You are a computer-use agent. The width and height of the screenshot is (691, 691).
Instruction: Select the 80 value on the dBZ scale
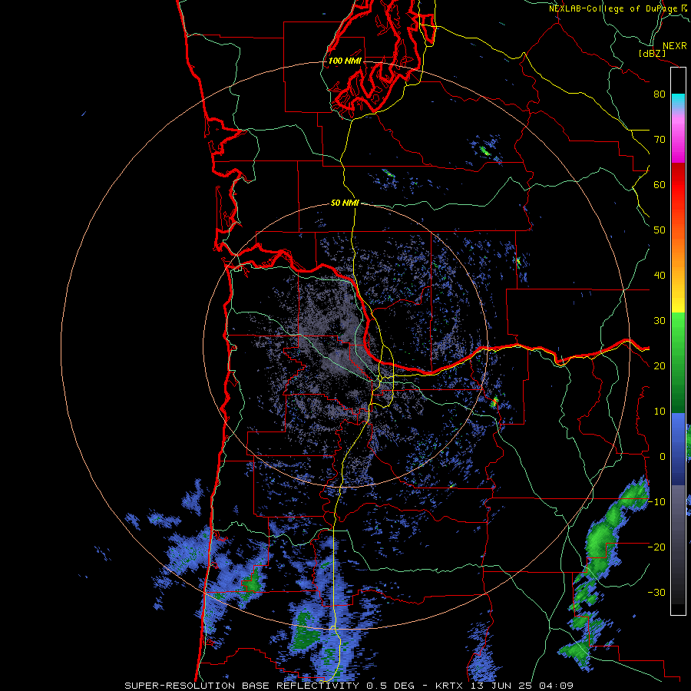pos(660,94)
